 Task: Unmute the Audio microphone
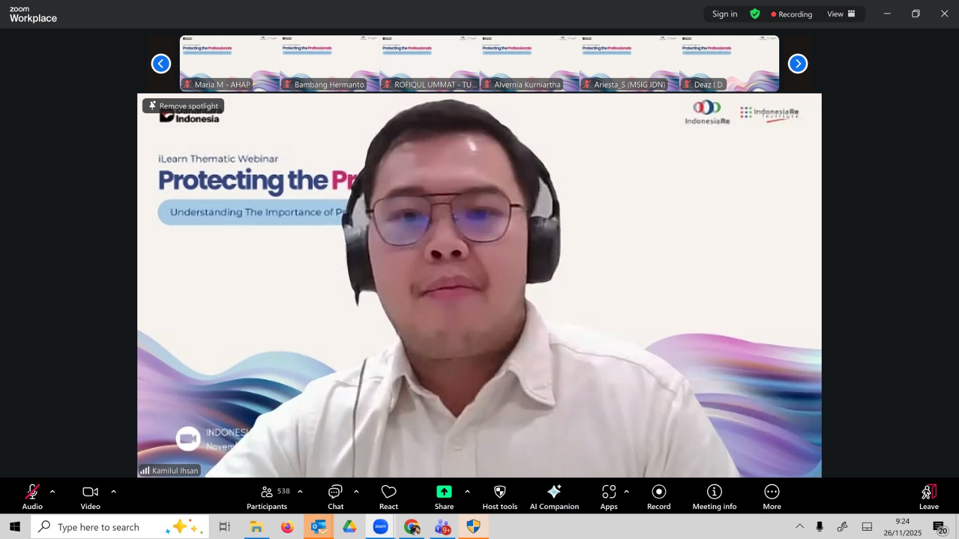(32, 497)
